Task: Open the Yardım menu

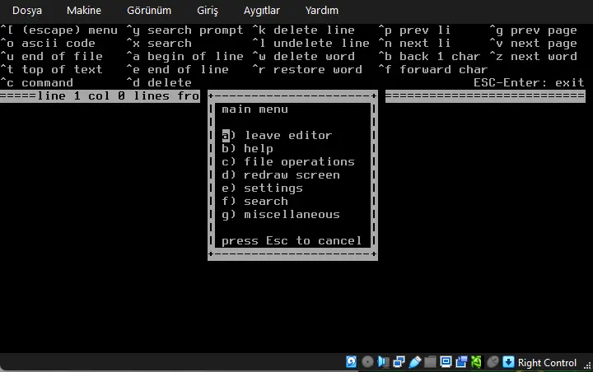Action: click(x=322, y=11)
